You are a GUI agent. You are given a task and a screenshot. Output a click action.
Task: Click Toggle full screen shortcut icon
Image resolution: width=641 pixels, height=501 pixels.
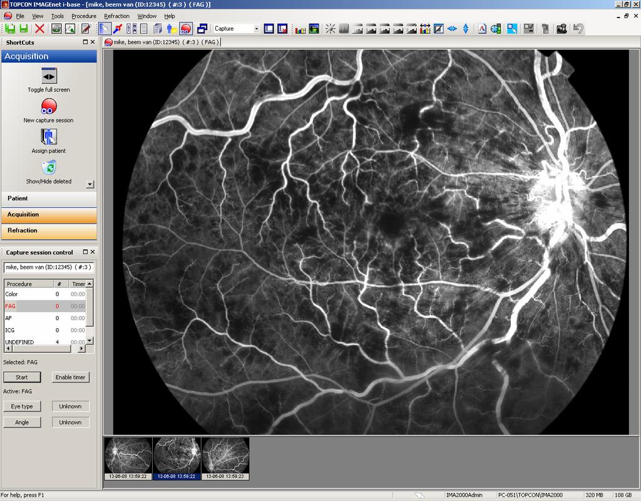coord(49,76)
